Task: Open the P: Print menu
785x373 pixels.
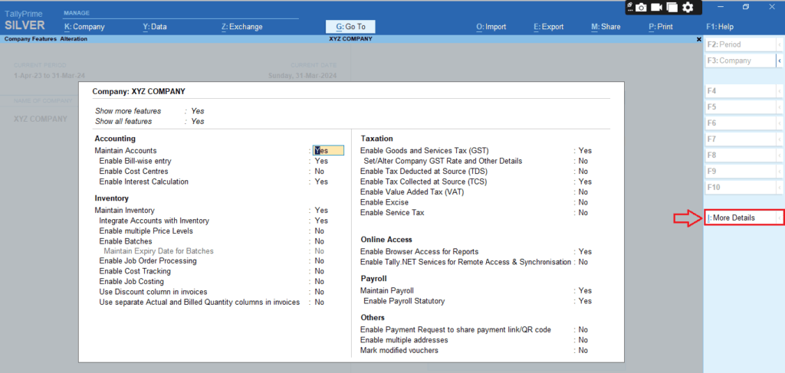Action: point(661,27)
